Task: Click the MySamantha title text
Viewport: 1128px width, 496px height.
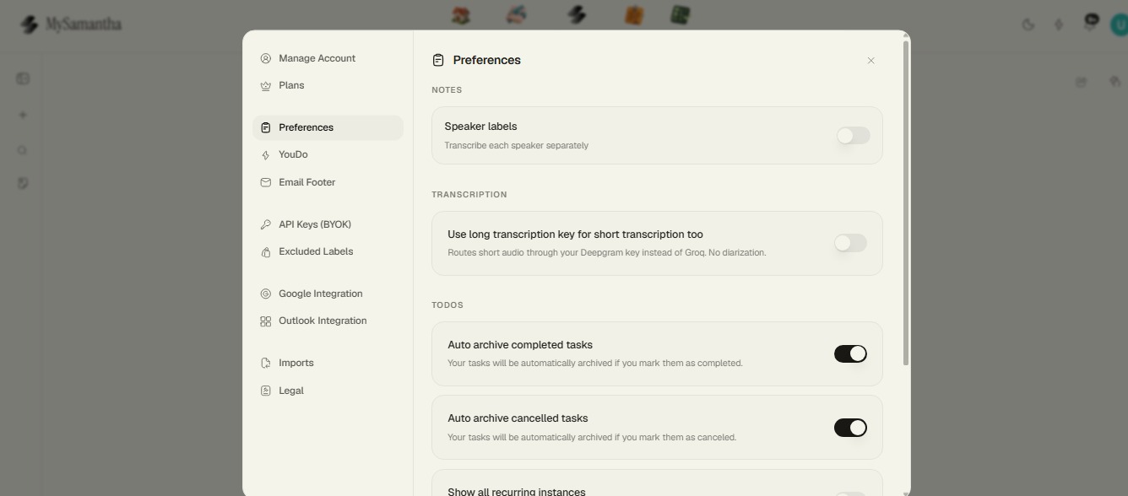Action: pos(84,24)
